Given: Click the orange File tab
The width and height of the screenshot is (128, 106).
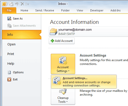Looking at the screenshot, I should (9, 10).
